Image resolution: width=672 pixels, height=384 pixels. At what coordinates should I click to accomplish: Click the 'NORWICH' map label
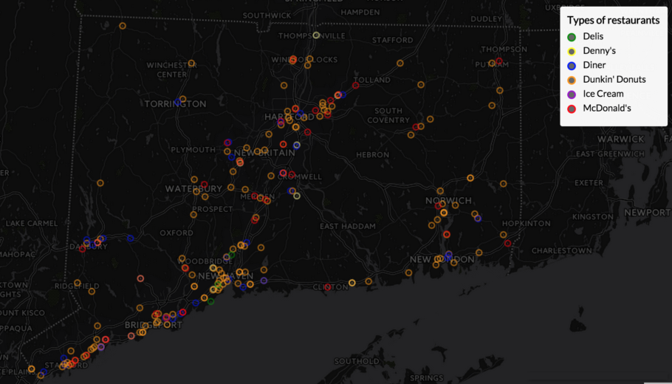pos(449,201)
